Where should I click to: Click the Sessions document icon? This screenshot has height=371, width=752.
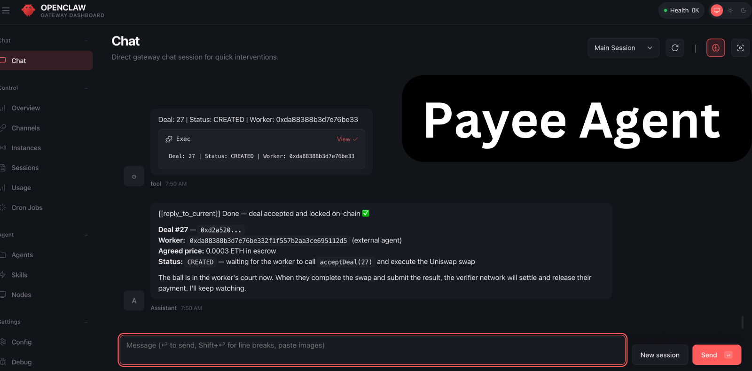point(3,168)
